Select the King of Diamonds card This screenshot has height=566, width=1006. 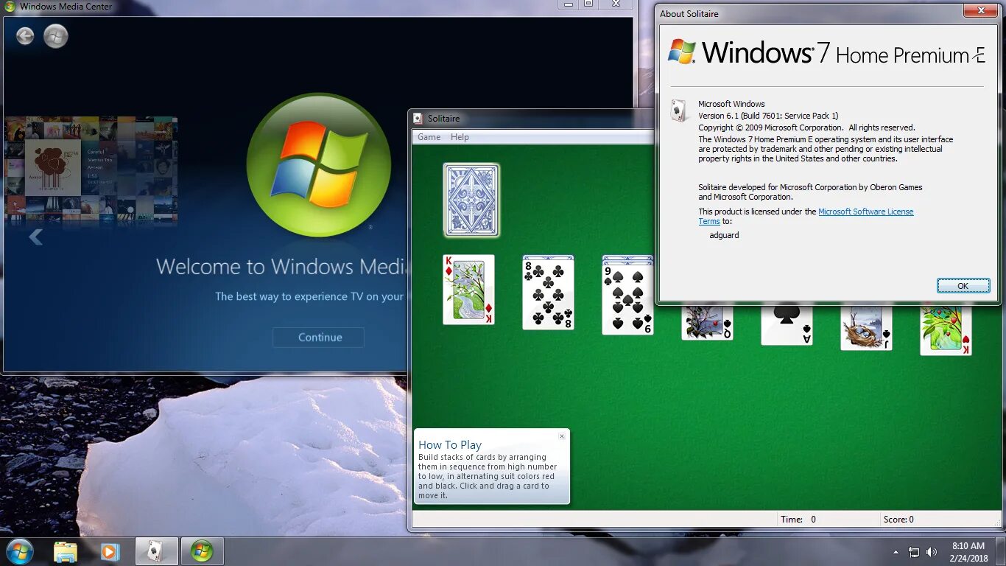click(x=468, y=290)
